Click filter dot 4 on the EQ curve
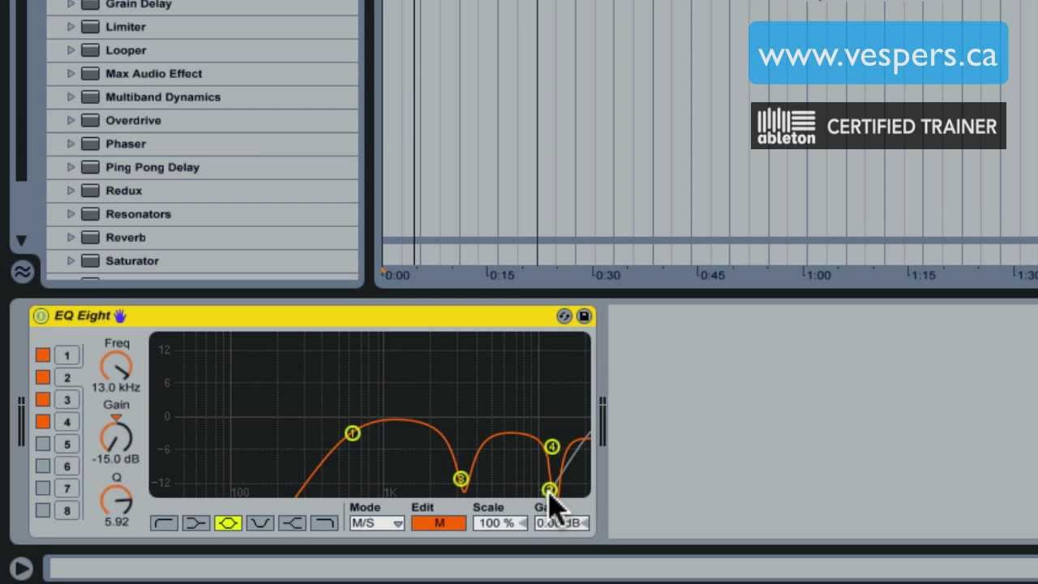The height and width of the screenshot is (584, 1038). (x=551, y=446)
